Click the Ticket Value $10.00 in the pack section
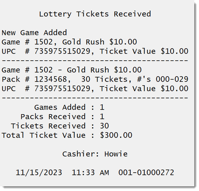Image resolution: width=199 pixels, height=191 pixels. pos(144,88)
